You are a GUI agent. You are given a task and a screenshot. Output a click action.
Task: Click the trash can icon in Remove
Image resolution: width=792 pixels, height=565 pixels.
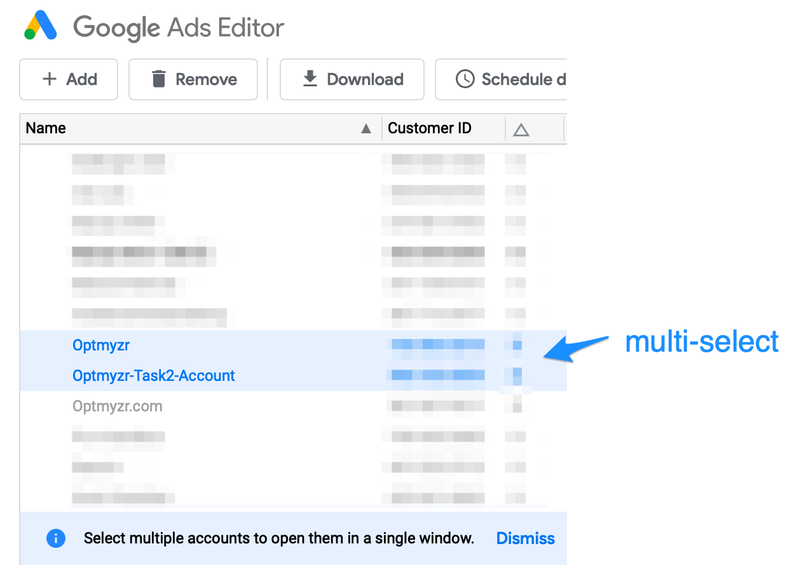click(x=158, y=79)
